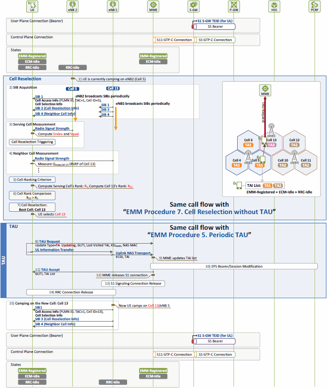Viewport: 327px width, 388px height.
Task: Click the phone icon beside TAI List
Action: pos(238,185)
